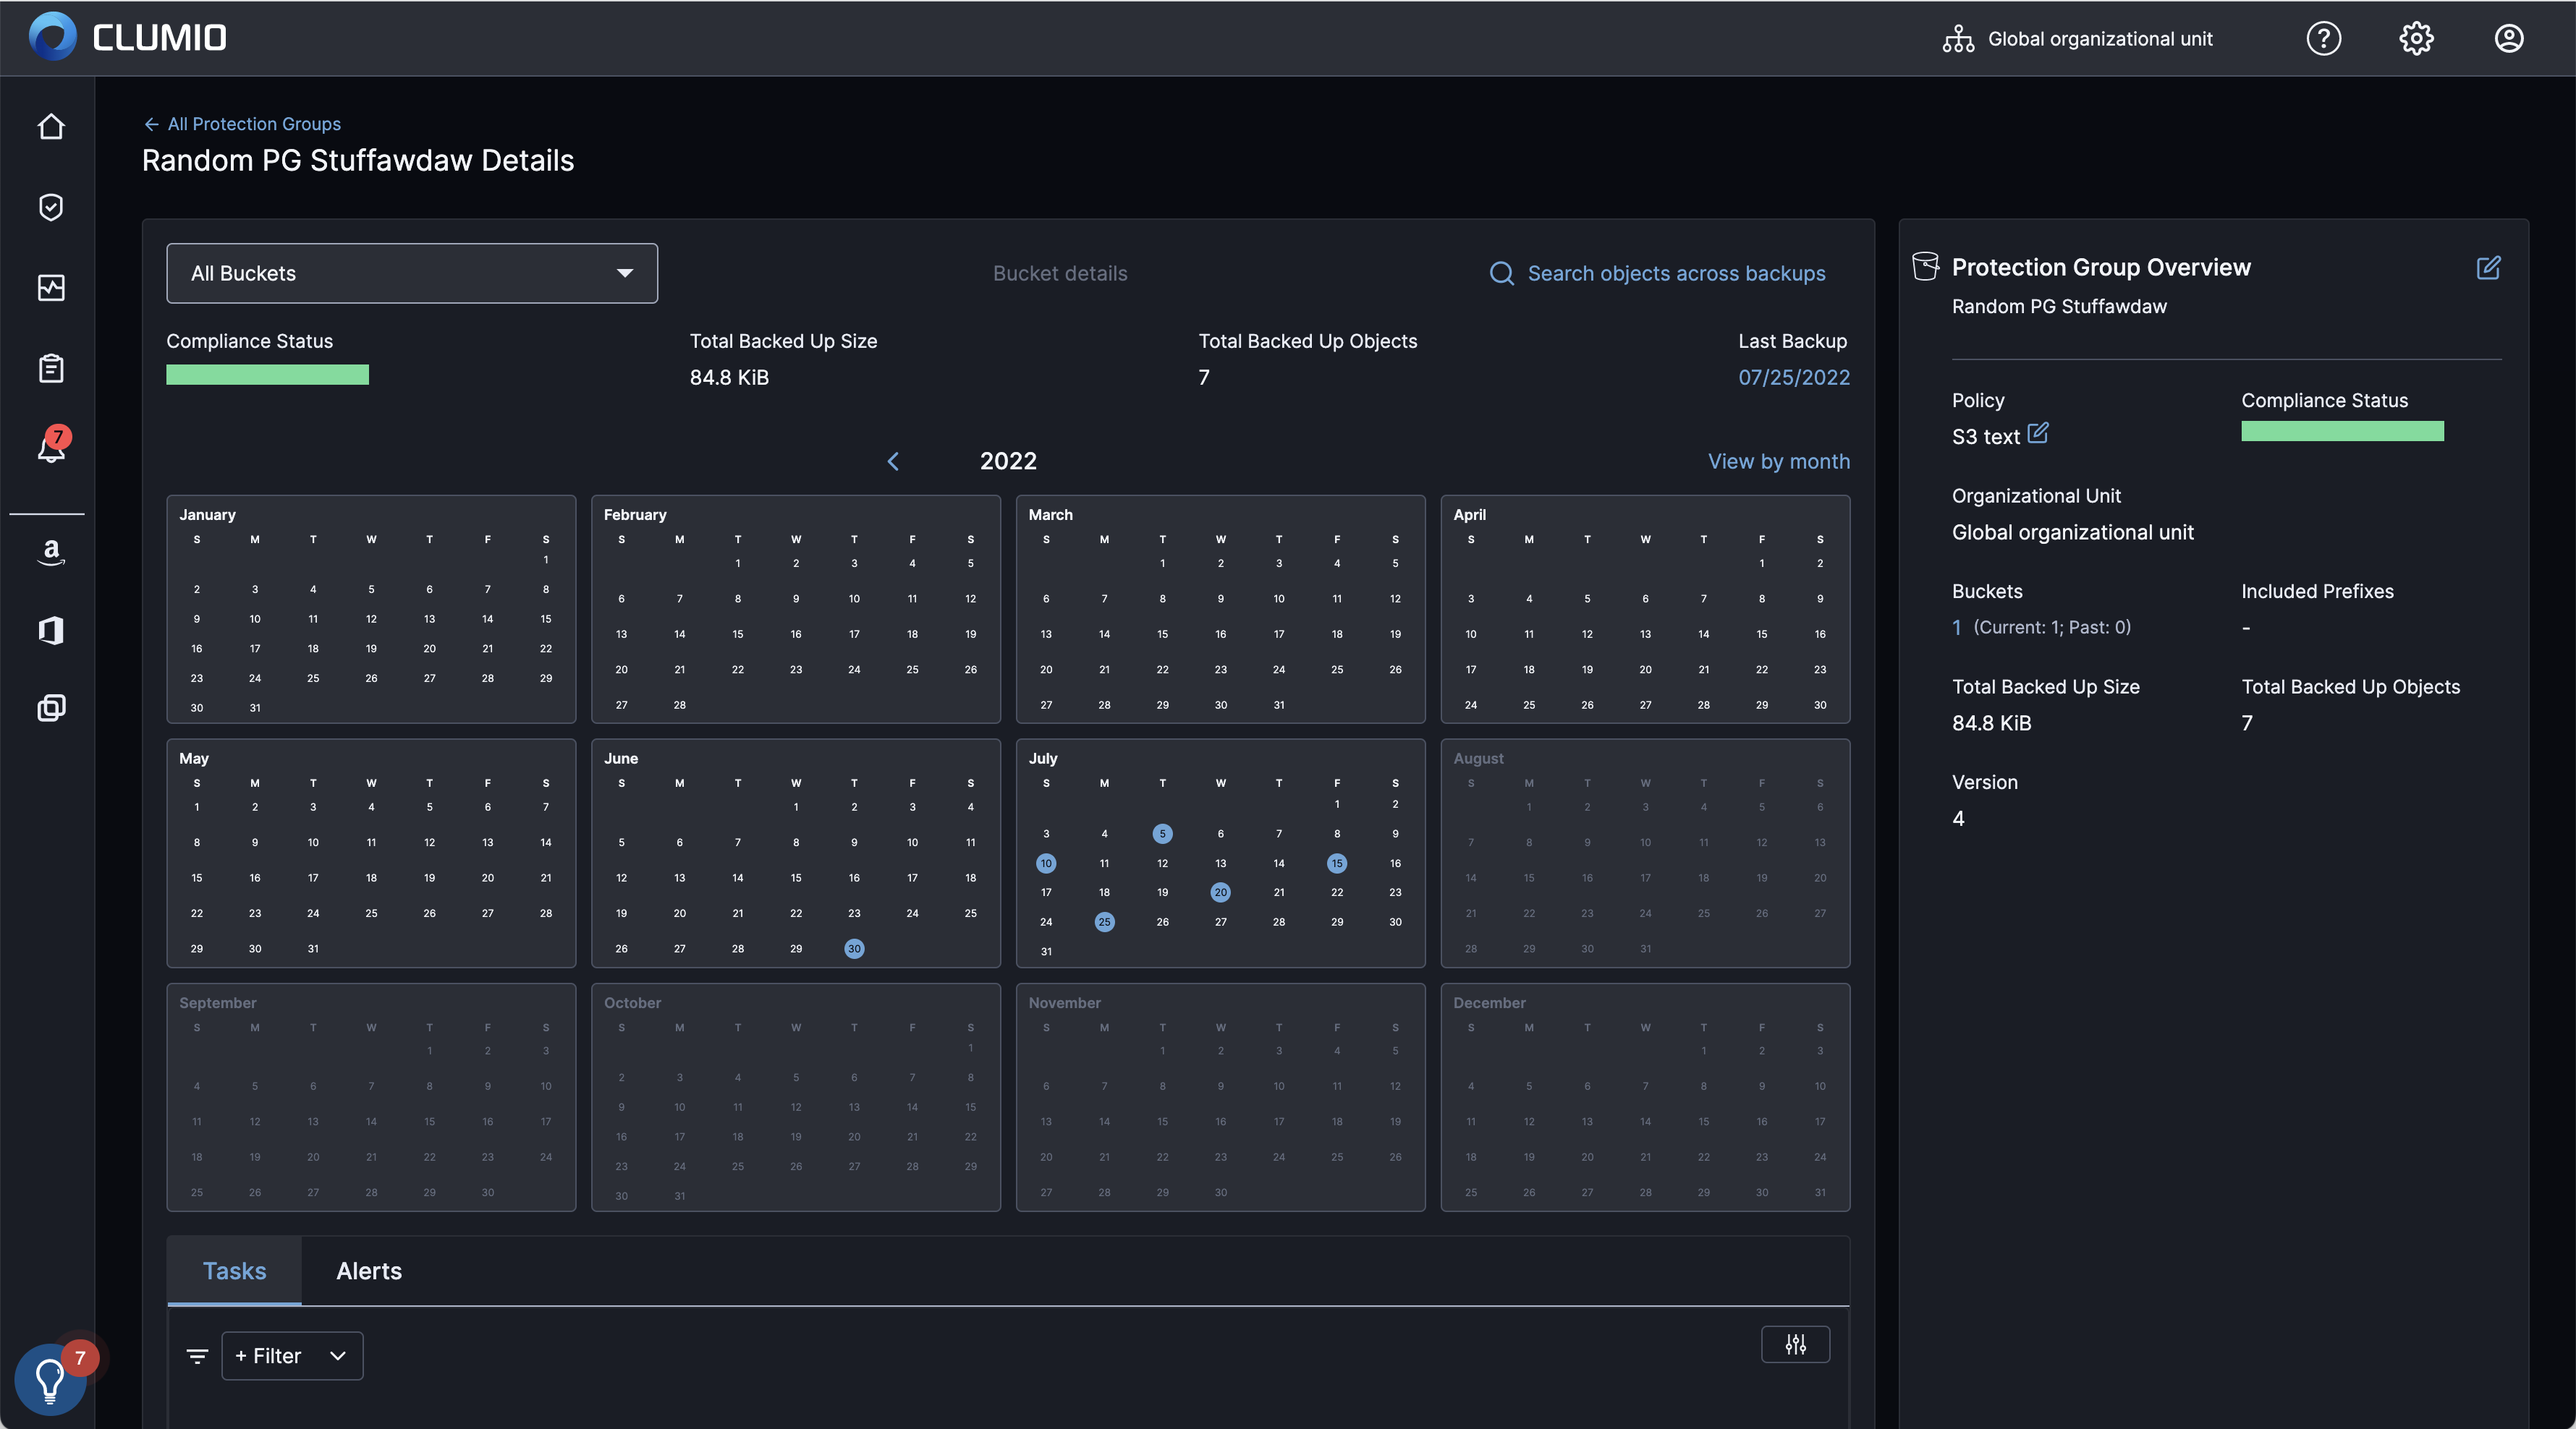The image size is (2576, 1429).
Task: Edit Protection Group Overview via pencil icon
Action: 2488,268
